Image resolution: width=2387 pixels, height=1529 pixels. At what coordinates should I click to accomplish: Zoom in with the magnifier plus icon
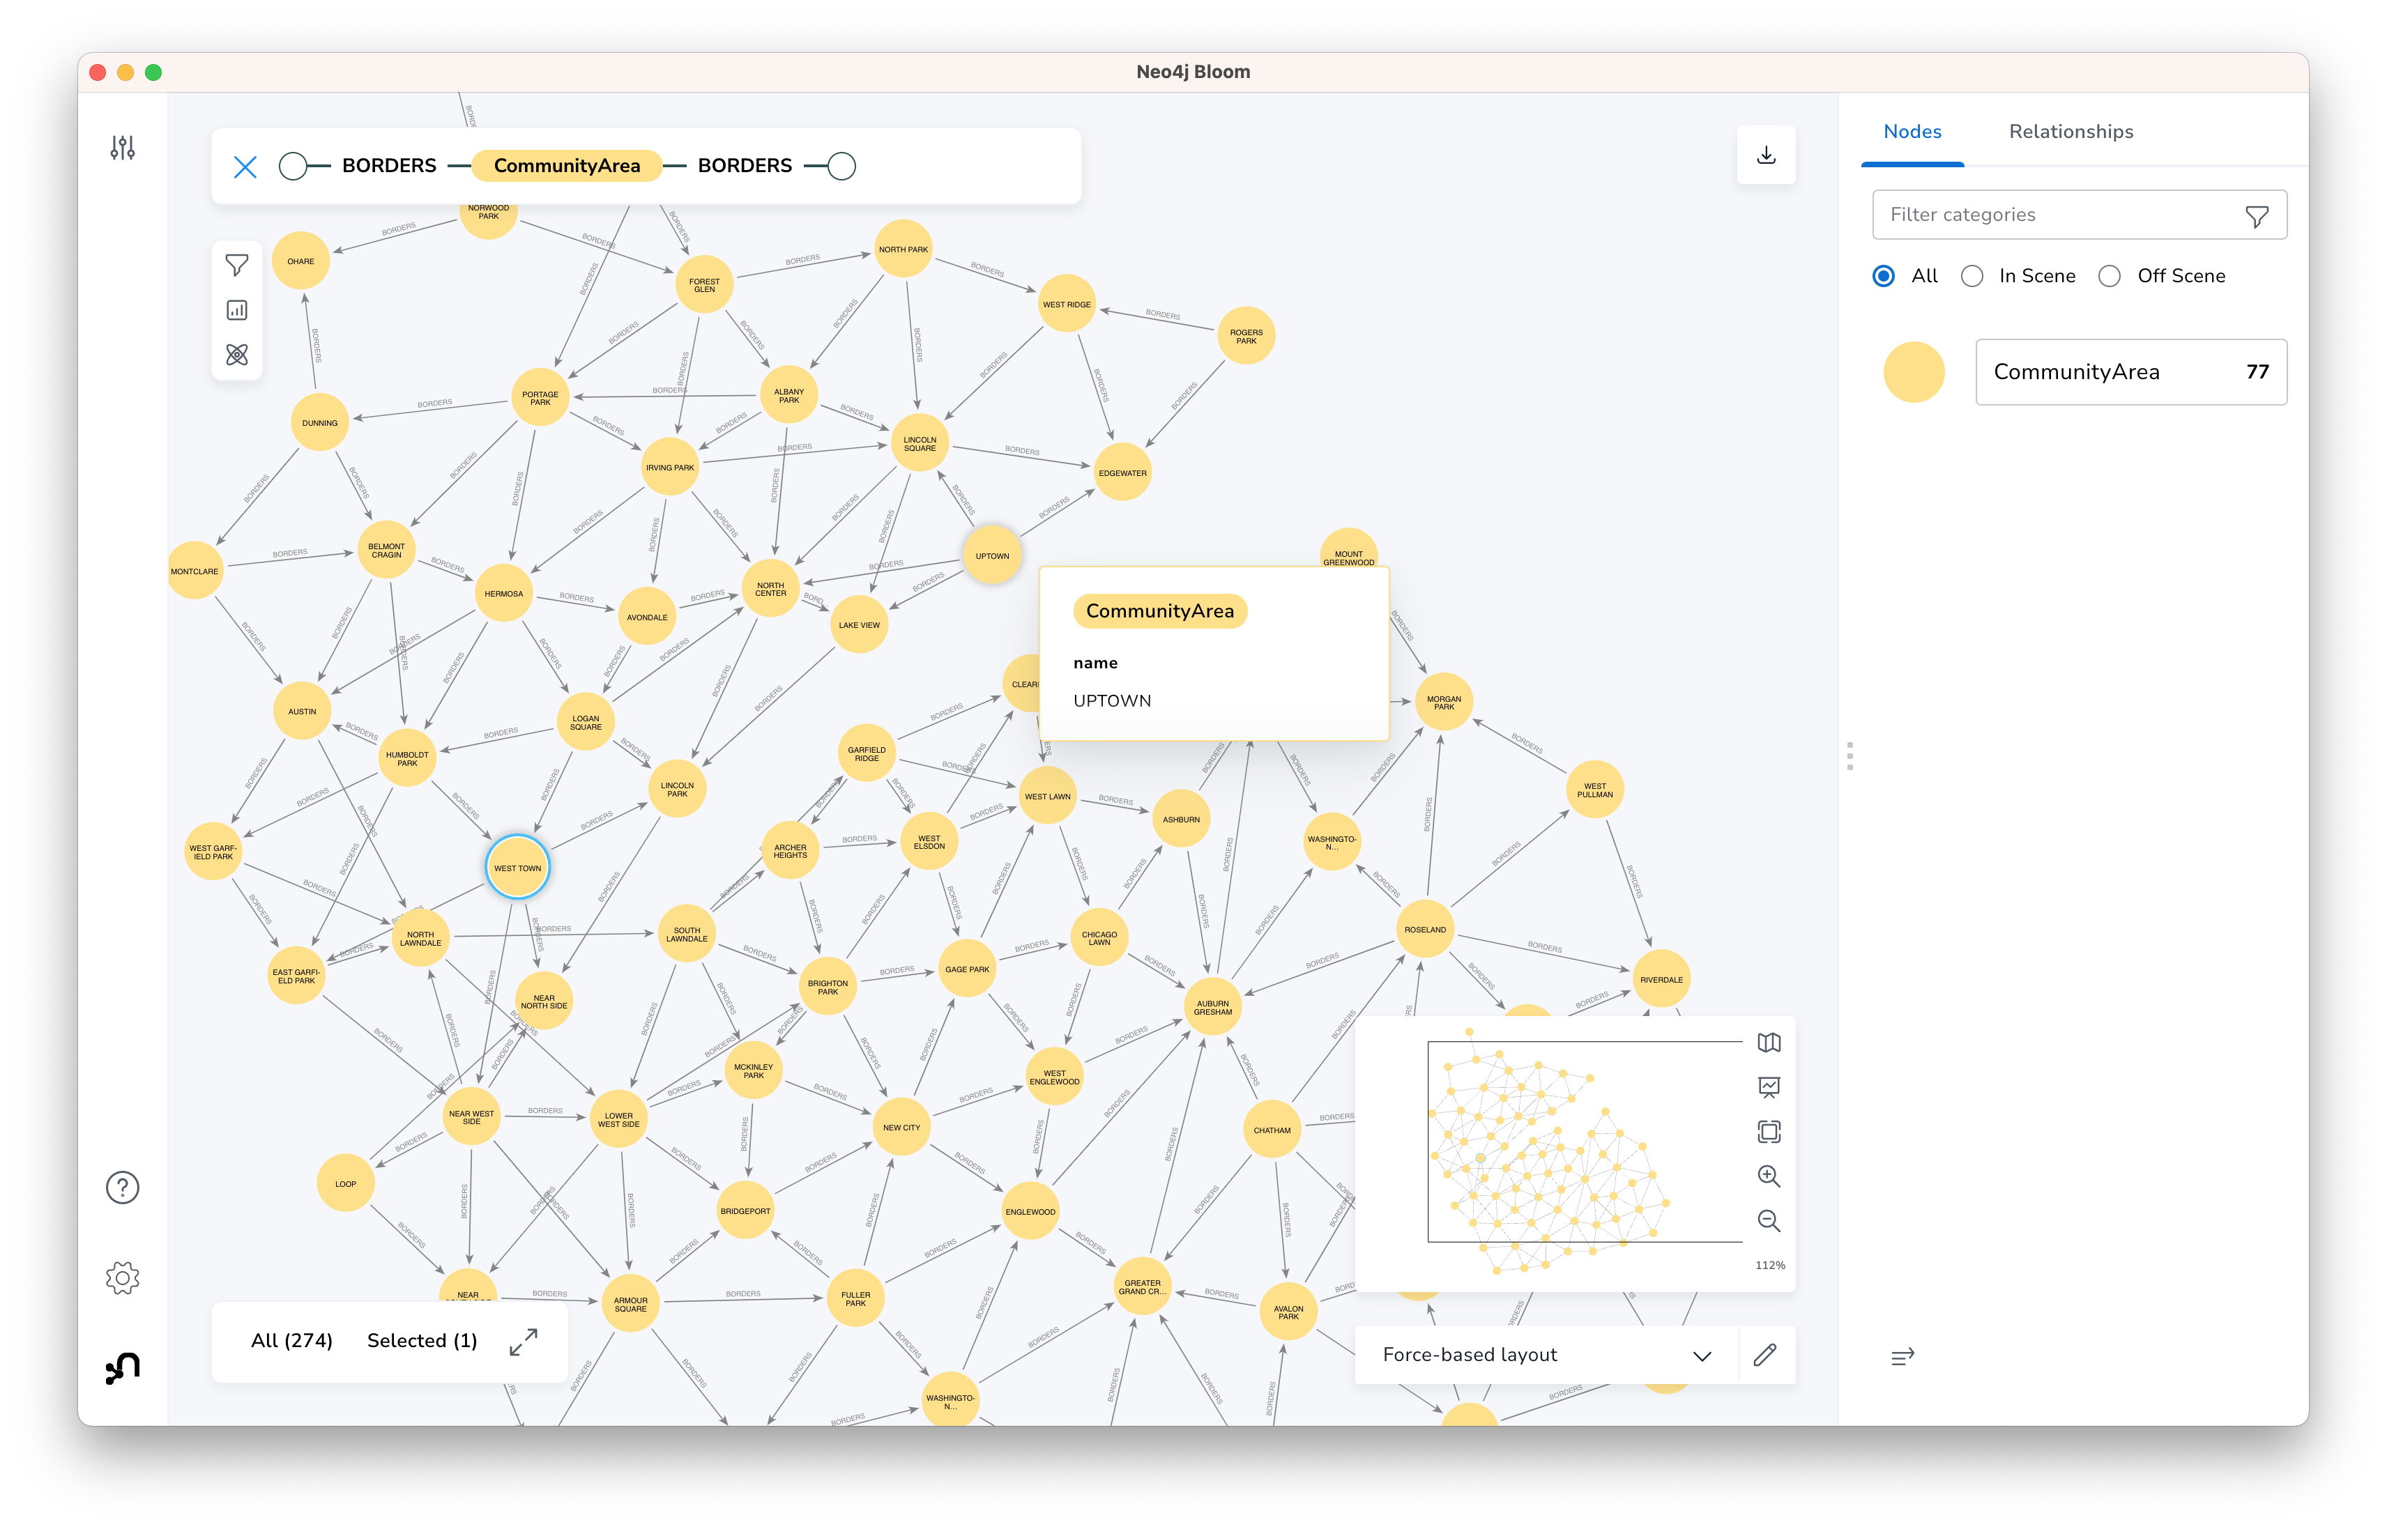(1769, 1176)
